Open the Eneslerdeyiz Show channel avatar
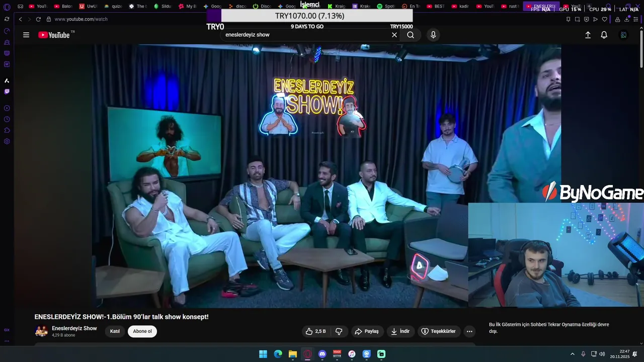This screenshot has height=362, width=644. point(41,331)
